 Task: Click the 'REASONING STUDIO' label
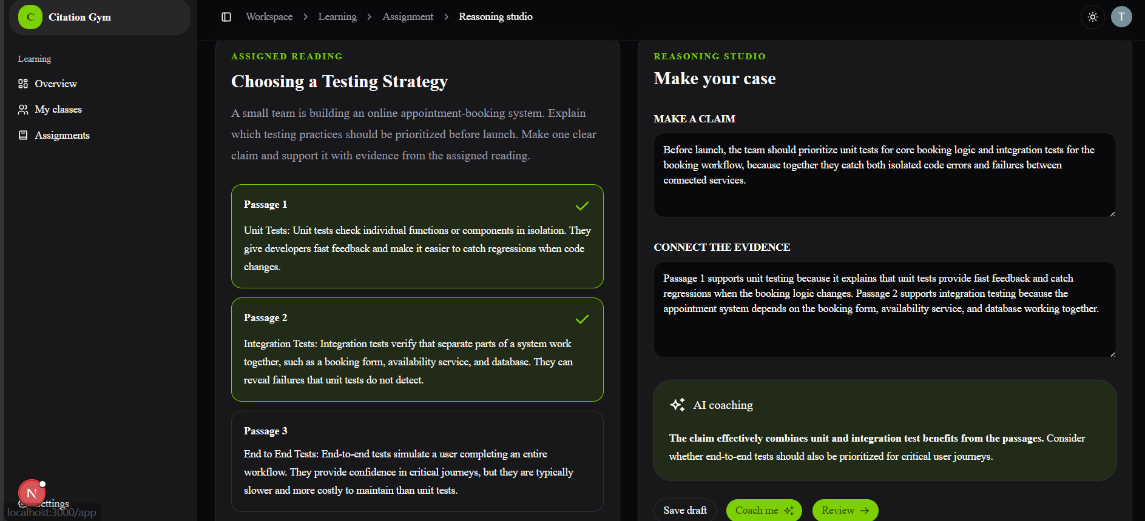pos(710,56)
